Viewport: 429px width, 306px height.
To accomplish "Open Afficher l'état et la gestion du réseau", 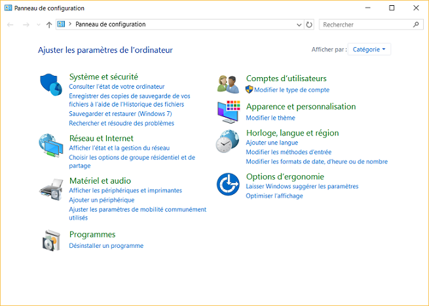I will 119,148.
